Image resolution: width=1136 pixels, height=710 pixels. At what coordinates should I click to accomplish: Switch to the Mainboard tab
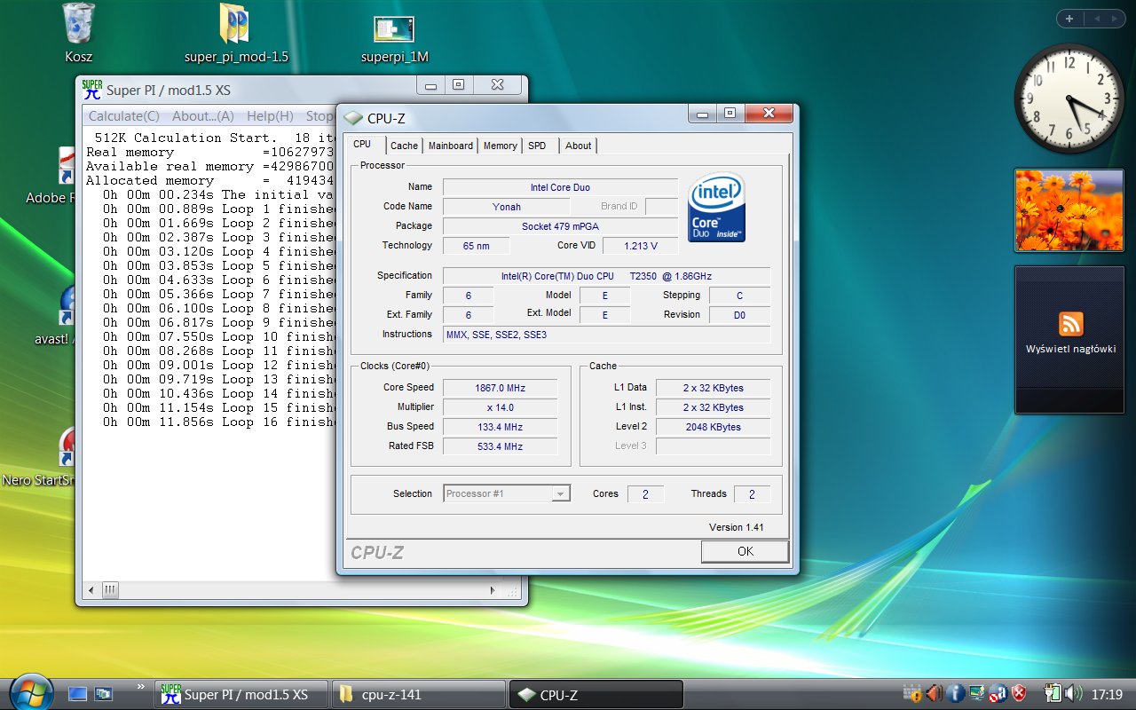tap(451, 146)
